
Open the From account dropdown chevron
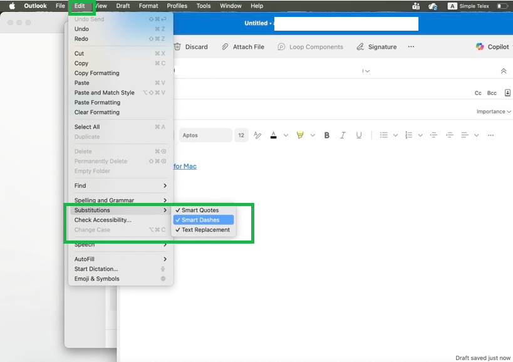[x=368, y=71]
